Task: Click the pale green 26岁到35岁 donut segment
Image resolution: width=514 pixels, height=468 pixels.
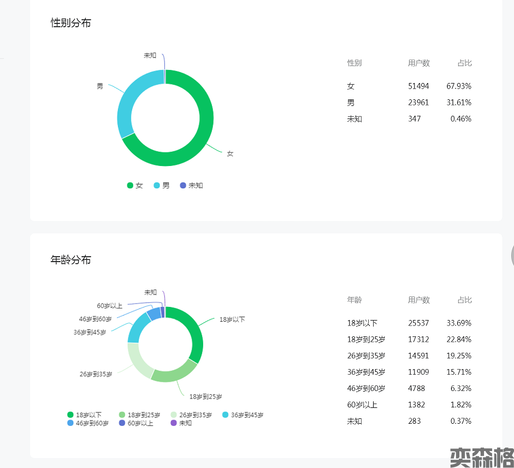Action: pos(138,363)
